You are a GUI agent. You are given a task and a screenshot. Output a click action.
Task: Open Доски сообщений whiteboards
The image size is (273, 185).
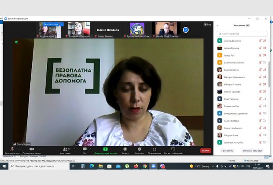[173, 151]
